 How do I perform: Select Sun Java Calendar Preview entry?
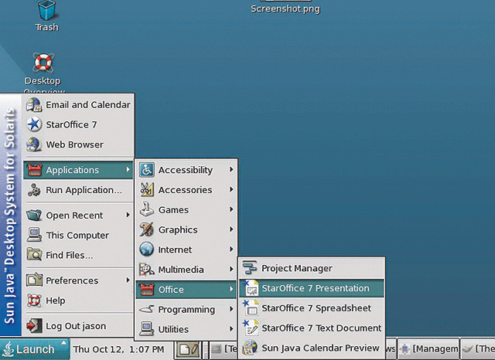pyautogui.click(x=312, y=348)
